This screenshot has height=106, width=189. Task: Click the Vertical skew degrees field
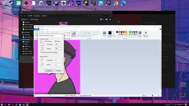(58, 65)
